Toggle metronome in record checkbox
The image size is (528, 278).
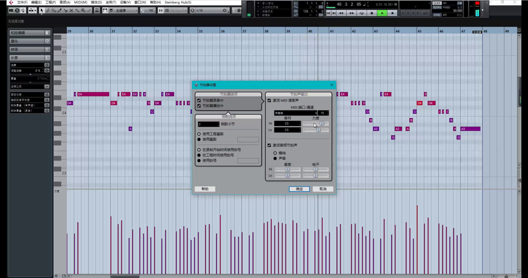tap(199, 100)
